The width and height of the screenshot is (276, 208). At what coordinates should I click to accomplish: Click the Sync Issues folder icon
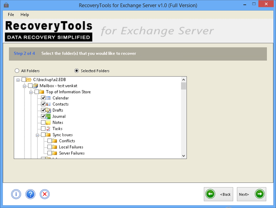(48, 135)
